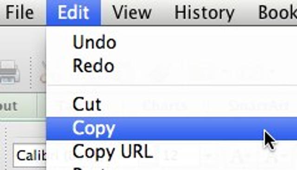Select Cut in the Edit menu
Viewport: 297px width, 170px height.
coord(172,104)
